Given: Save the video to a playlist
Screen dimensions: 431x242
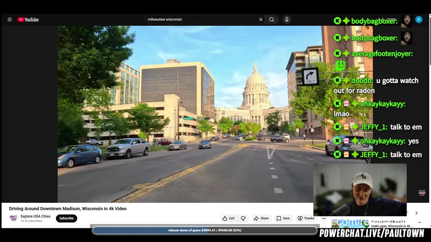Looking at the screenshot, I should [283, 218].
